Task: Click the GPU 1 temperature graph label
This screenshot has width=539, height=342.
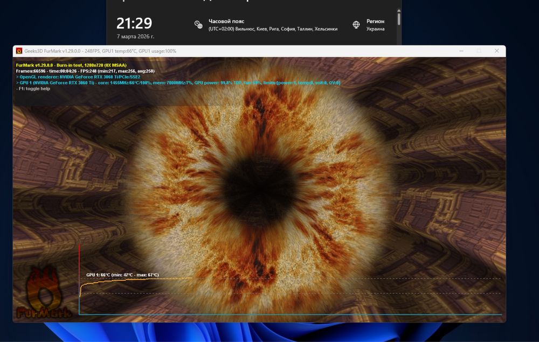Action: point(123,275)
